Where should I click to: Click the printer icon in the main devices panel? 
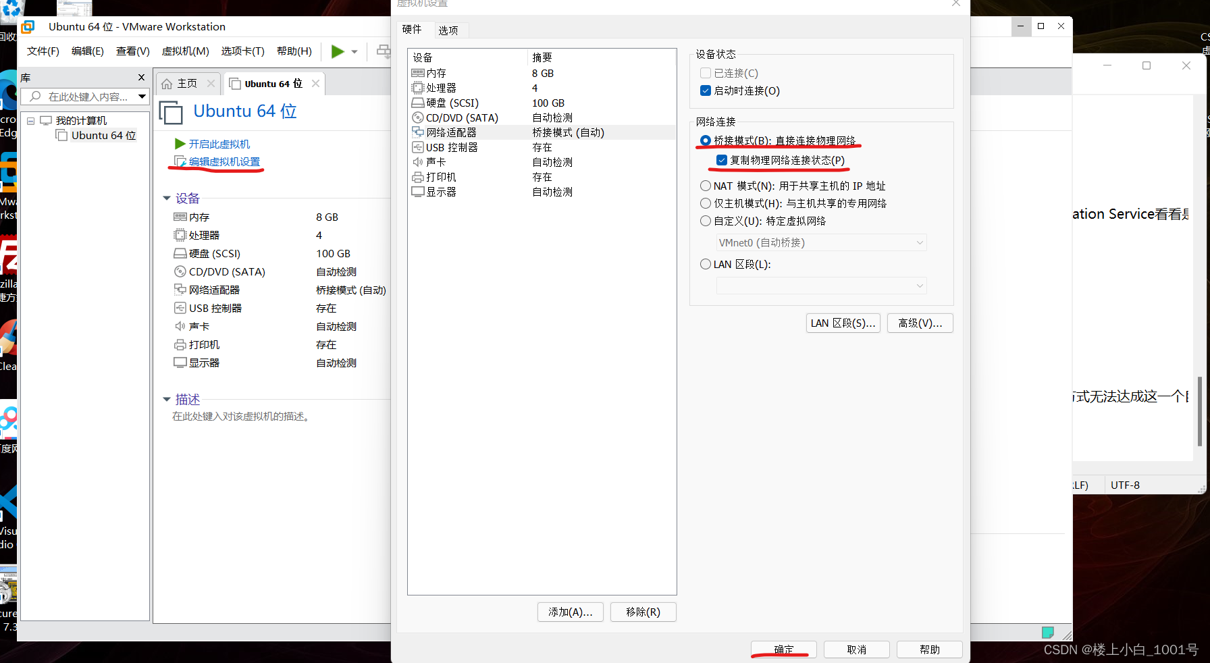coord(180,344)
